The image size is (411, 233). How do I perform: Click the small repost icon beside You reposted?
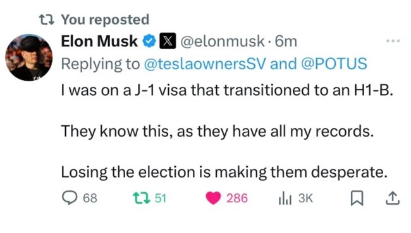(x=47, y=20)
